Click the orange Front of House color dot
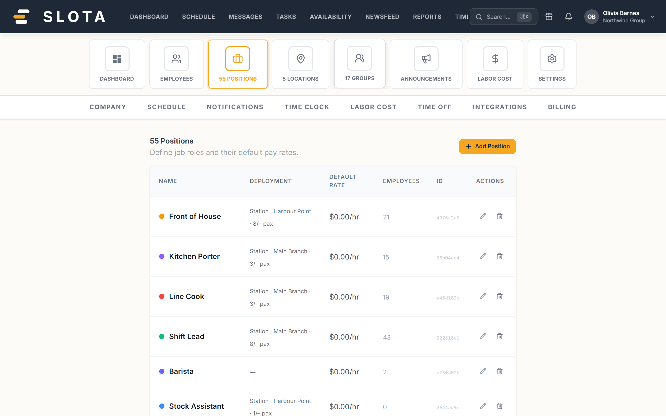The height and width of the screenshot is (416, 666). pyautogui.click(x=162, y=216)
